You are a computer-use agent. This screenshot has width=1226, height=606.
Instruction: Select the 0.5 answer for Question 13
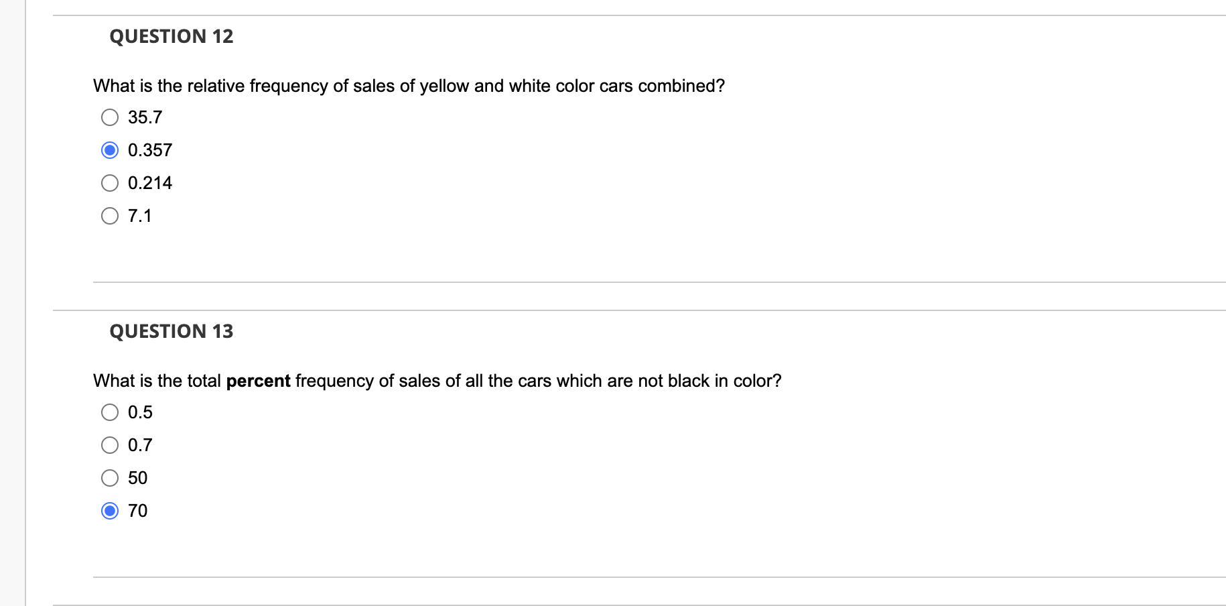pos(110,412)
